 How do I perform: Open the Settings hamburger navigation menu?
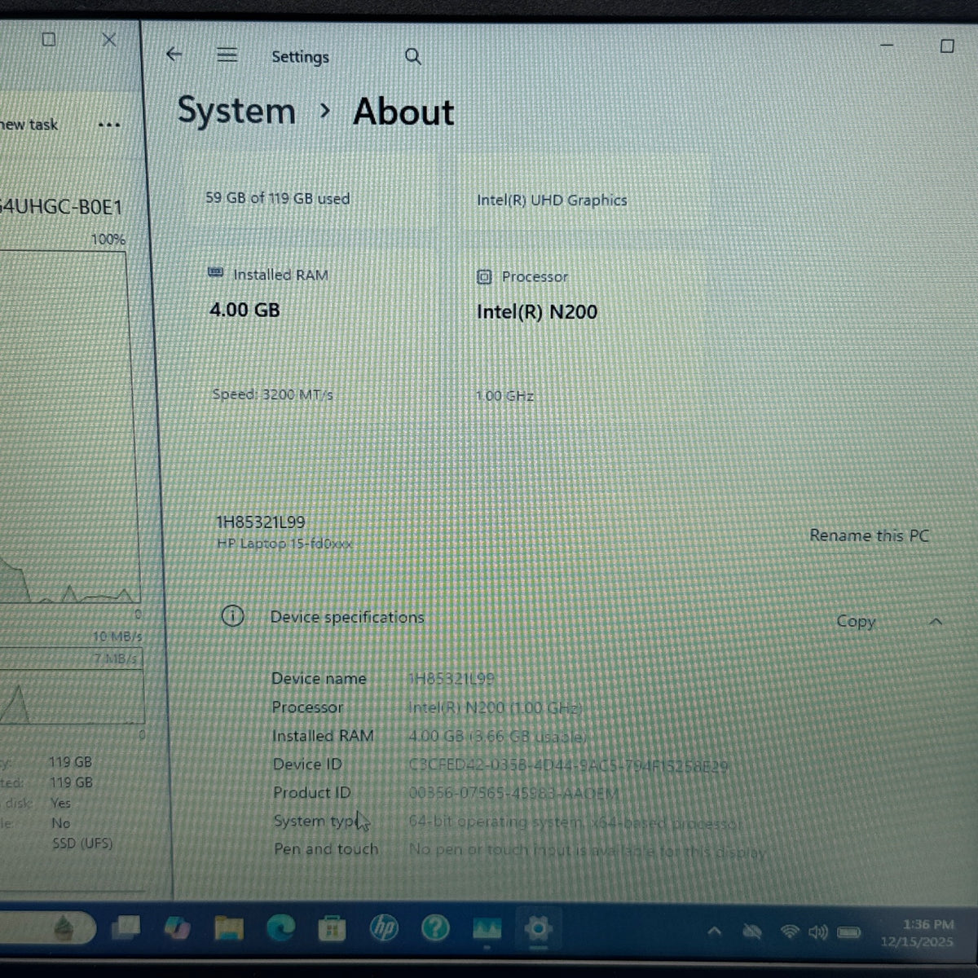[x=227, y=55]
